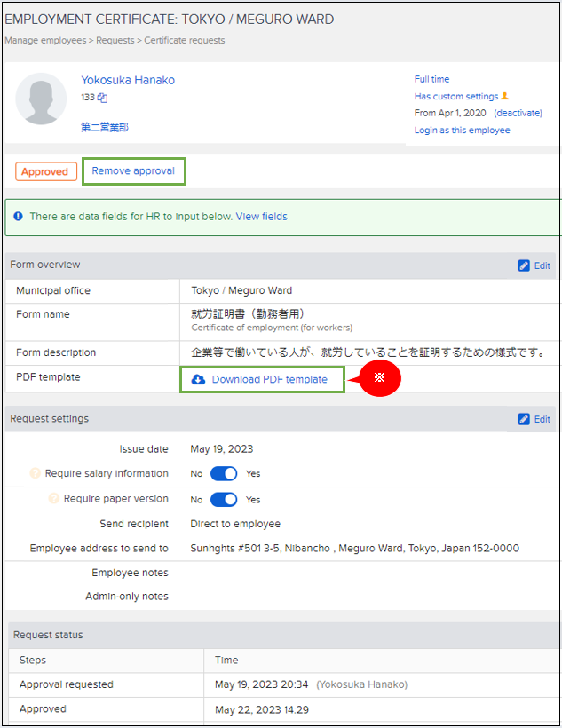
Task: Click the View fields link in the banner
Action: coord(261,217)
